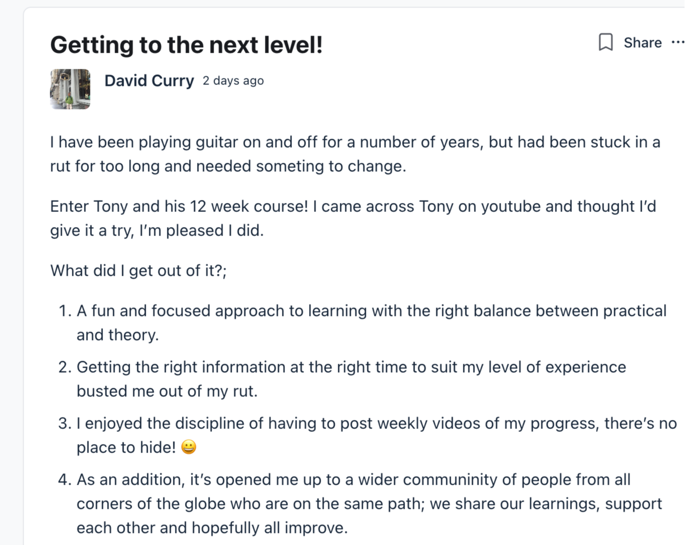Click the line "What did I get out of it?;"
The height and width of the screenshot is (545, 685).
[x=138, y=271]
